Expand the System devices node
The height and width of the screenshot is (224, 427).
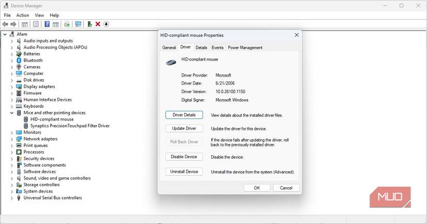[12, 191]
